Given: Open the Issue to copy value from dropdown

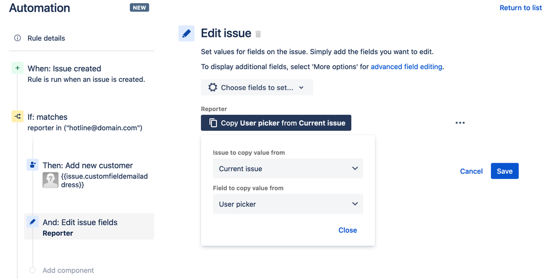Looking at the screenshot, I should tap(287, 169).
